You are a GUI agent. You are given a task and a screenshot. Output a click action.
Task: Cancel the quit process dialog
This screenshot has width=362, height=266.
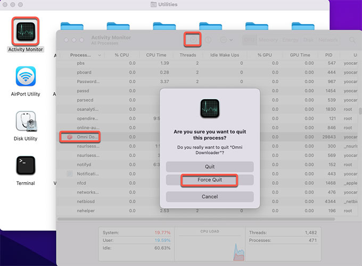pyautogui.click(x=210, y=196)
